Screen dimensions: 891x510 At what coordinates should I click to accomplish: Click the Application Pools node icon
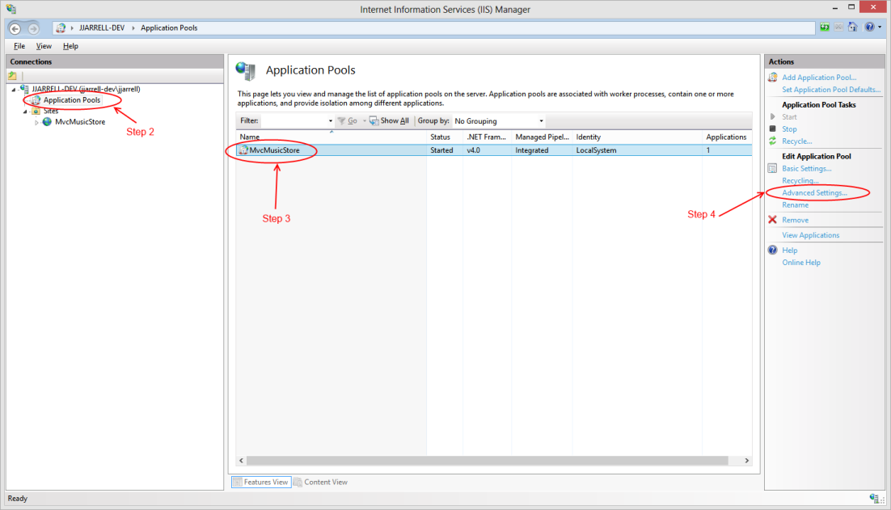(x=36, y=100)
